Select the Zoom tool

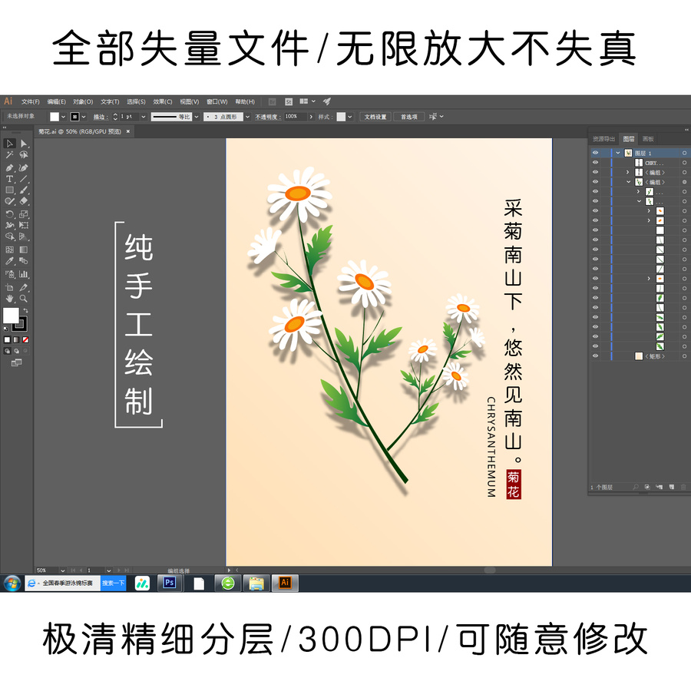click(24, 299)
